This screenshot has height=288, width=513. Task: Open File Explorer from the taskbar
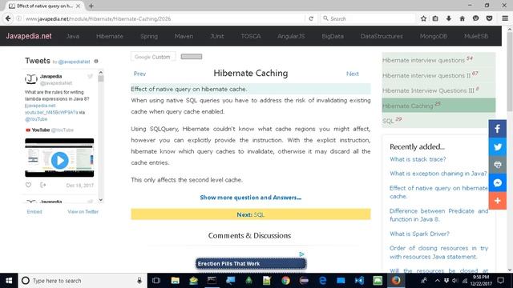pyautogui.click(x=176, y=281)
